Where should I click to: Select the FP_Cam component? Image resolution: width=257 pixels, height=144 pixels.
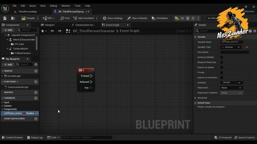(19, 44)
